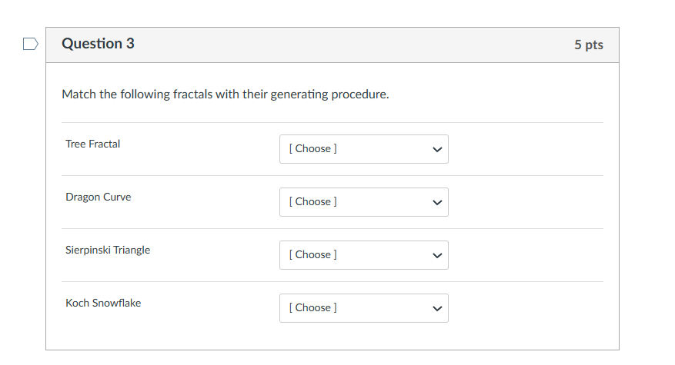The height and width of the screenshot is (365, 675).
Task: Click the chevron arrow beside Tree Fractal
Action: 437,149
